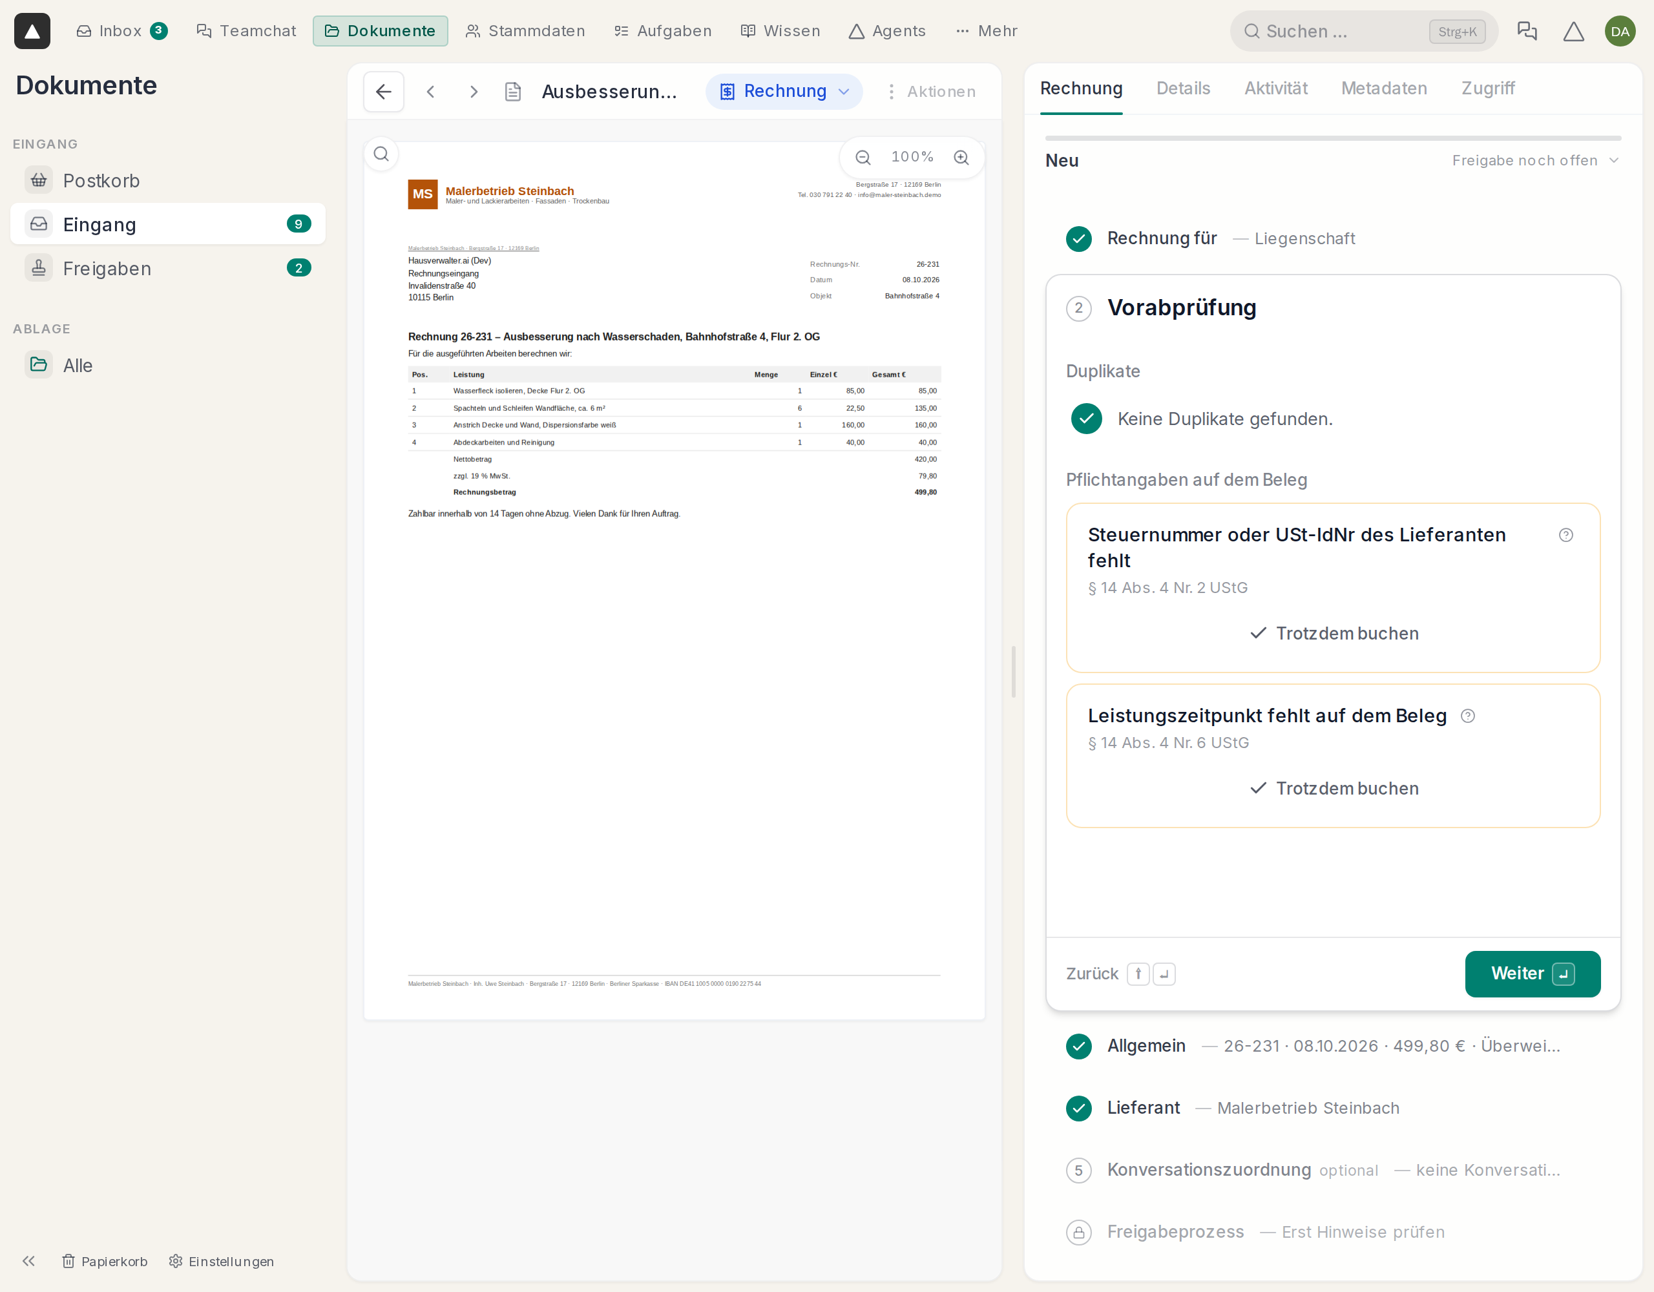Click Trotzdem buchen for Steuernummer warning

tap(1334, 633)
